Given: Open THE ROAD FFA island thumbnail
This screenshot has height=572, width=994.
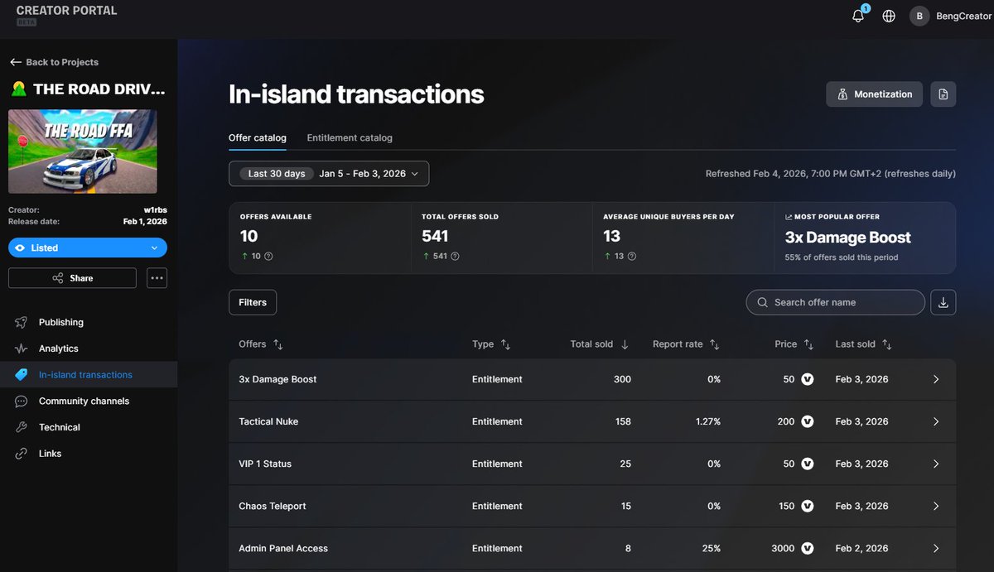Looking at the screenshot, I should (83, 151).
